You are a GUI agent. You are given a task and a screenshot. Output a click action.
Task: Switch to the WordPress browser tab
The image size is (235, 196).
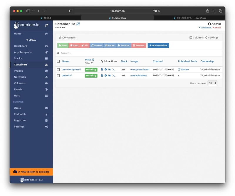click(x=190, y=18)
